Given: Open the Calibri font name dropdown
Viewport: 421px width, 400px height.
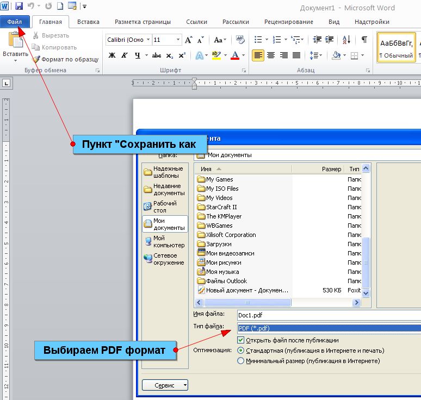Looking at the screenshot, I should click(x=148, y=40).
